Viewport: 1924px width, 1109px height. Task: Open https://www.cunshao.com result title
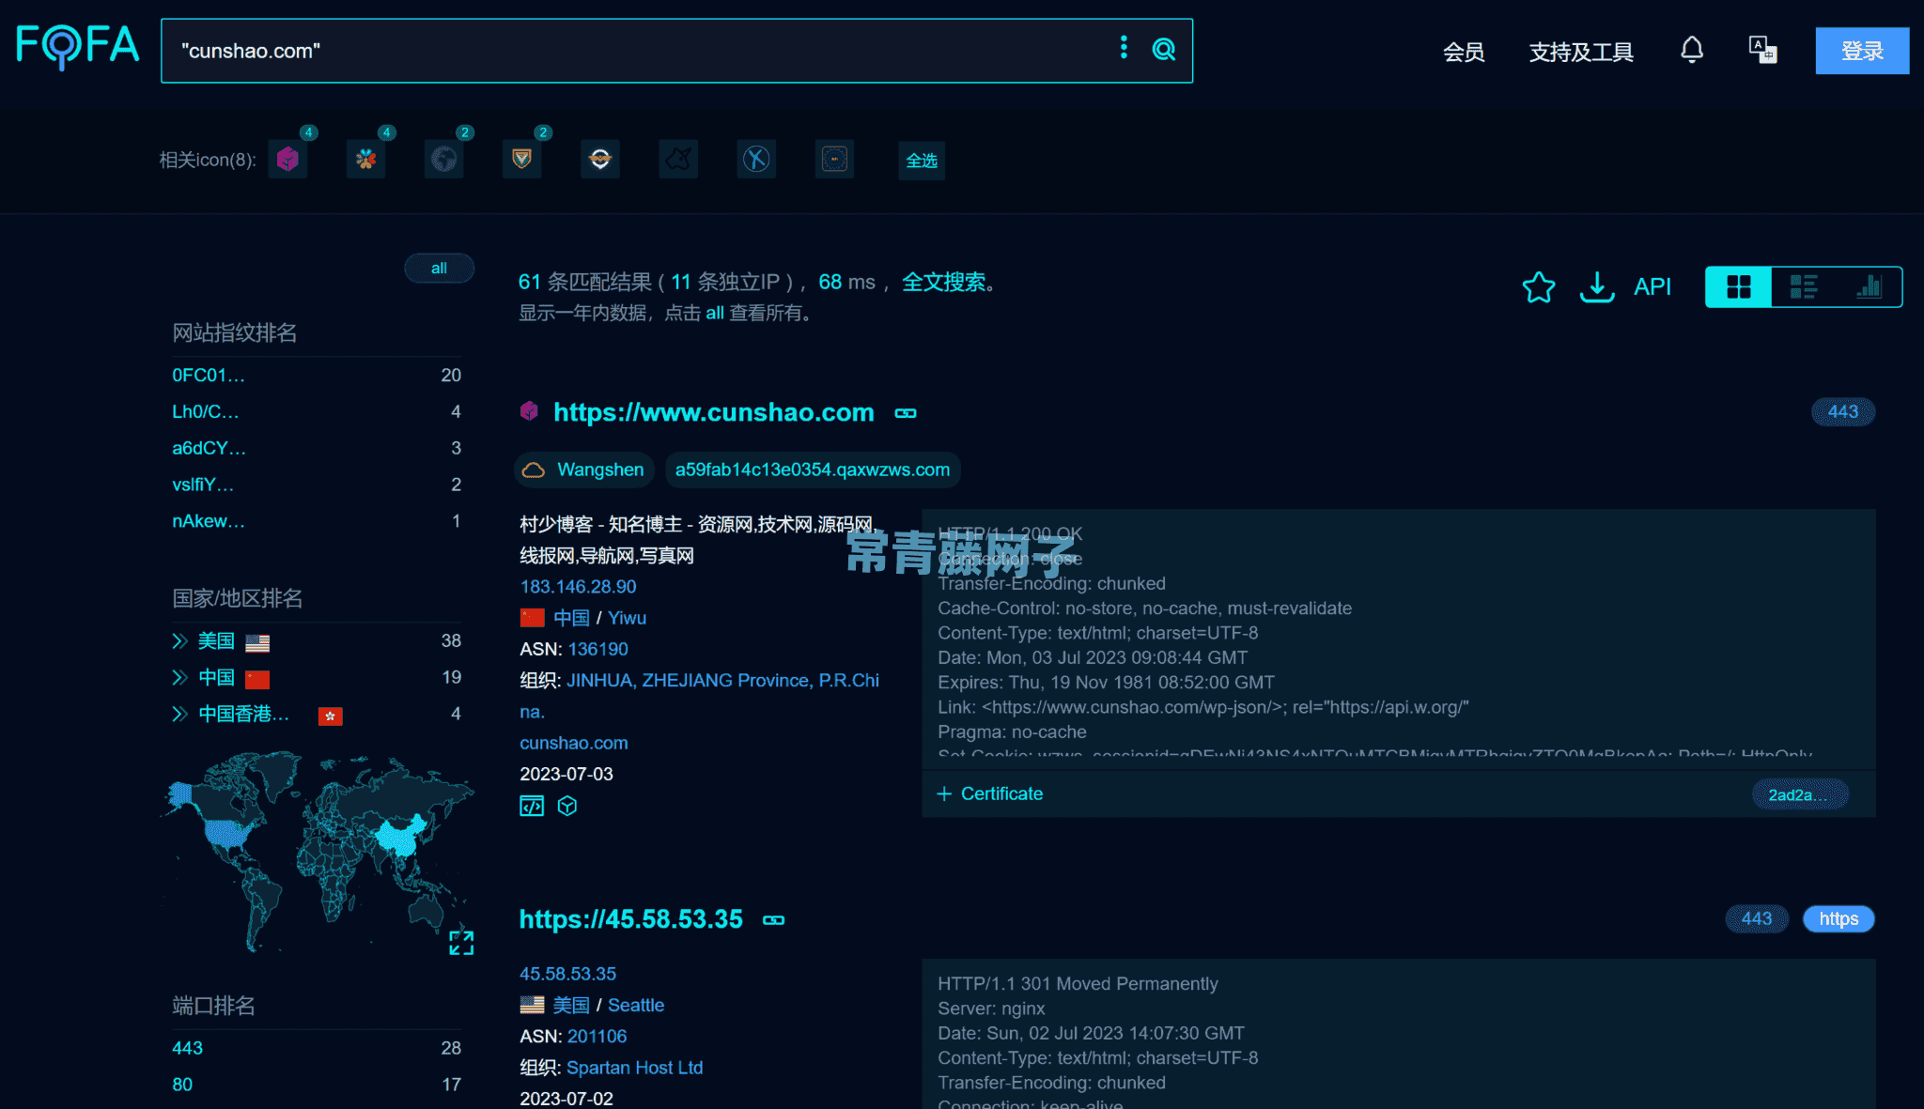(x=714, y=412)
